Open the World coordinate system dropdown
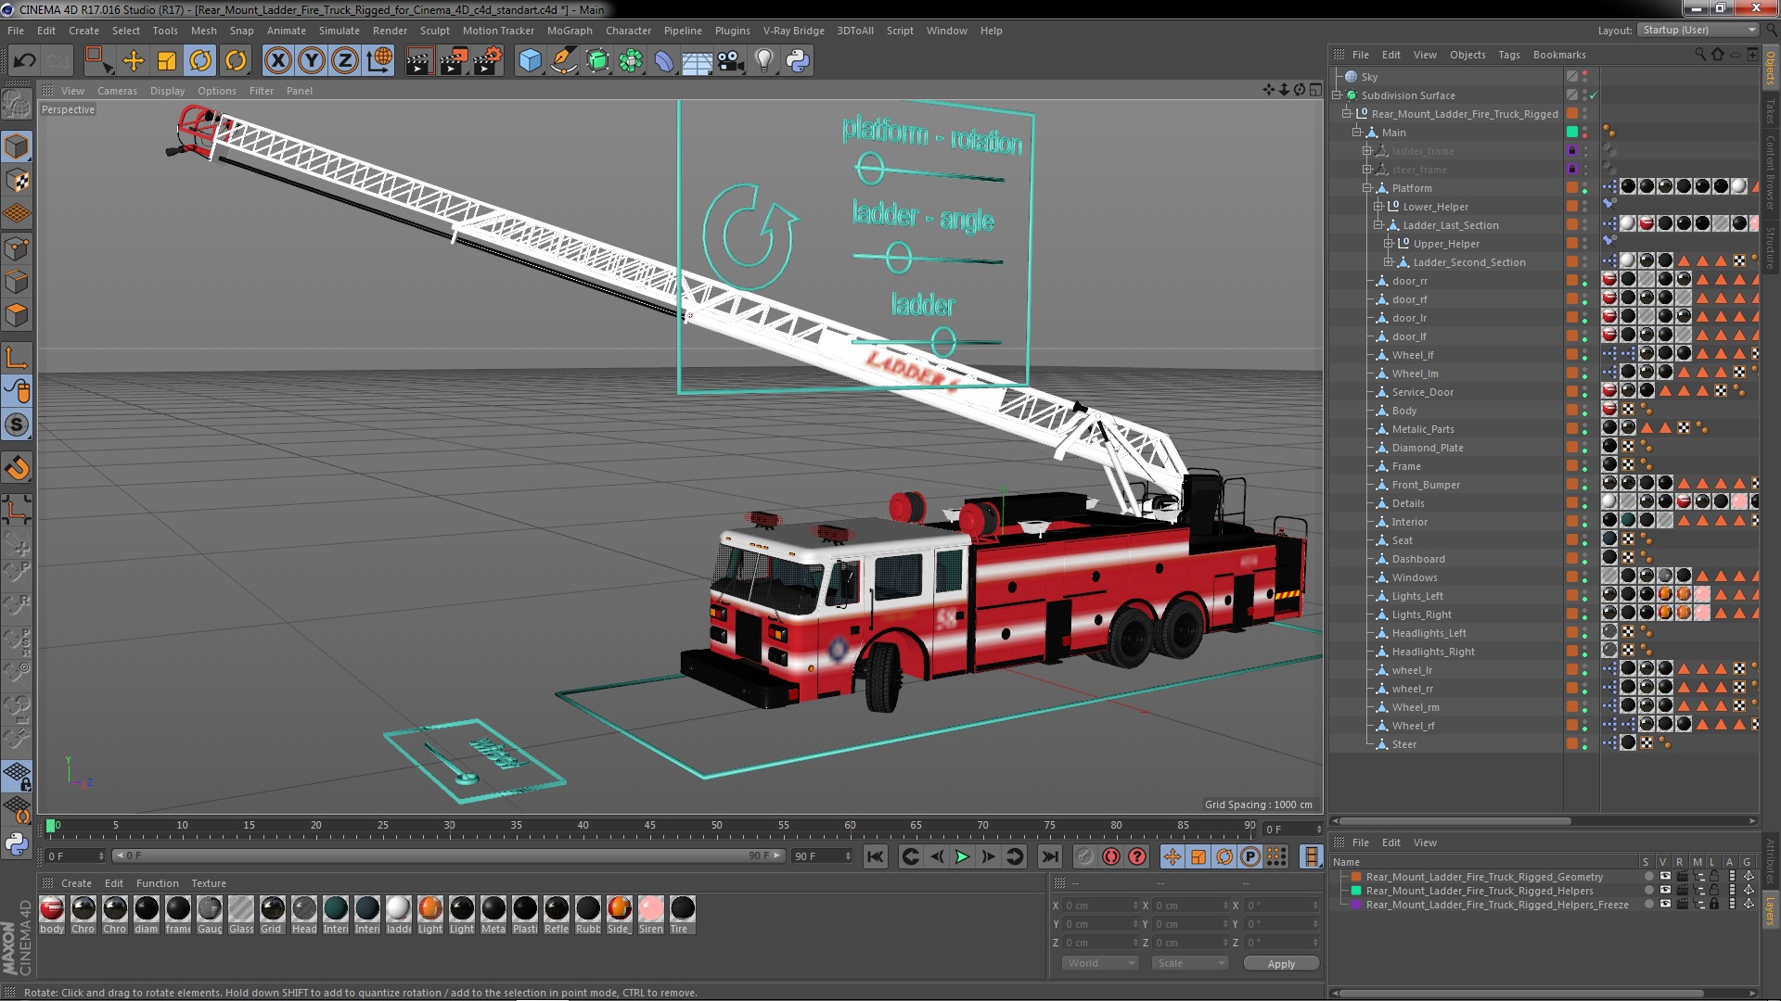 pyautogui.click(x=1100, y=963)
